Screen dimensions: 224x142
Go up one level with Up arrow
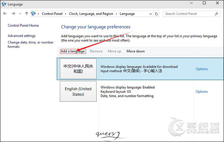coord(27,13)
